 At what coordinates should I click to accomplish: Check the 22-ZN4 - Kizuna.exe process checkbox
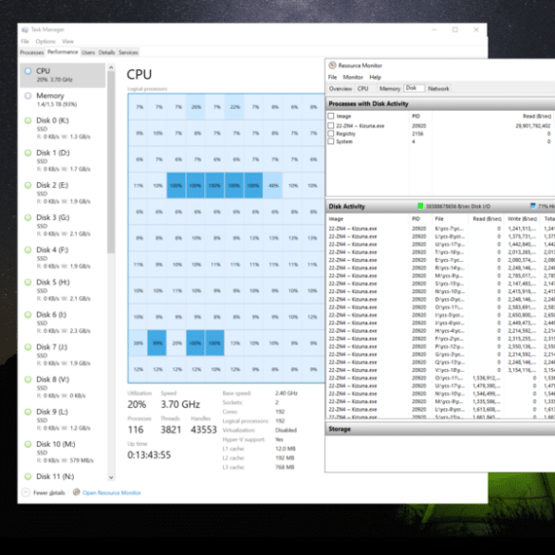pyautogui.click(x=331, y=125)
